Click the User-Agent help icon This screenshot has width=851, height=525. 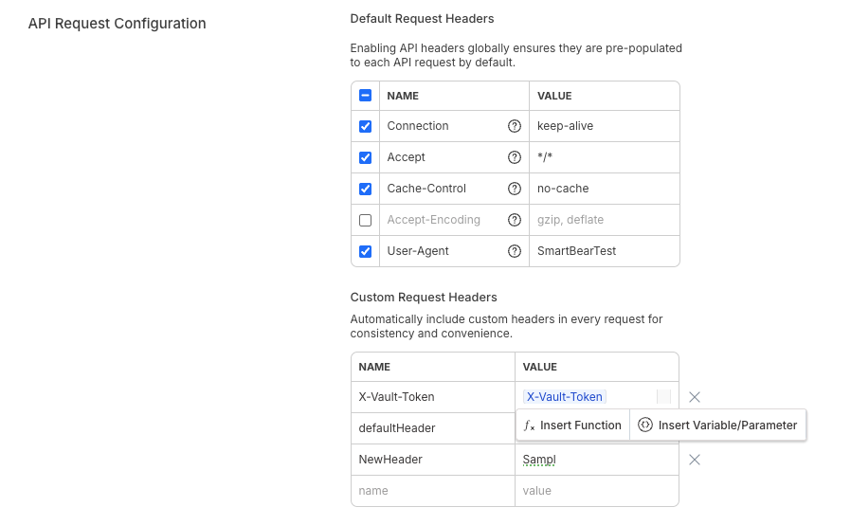515,251
